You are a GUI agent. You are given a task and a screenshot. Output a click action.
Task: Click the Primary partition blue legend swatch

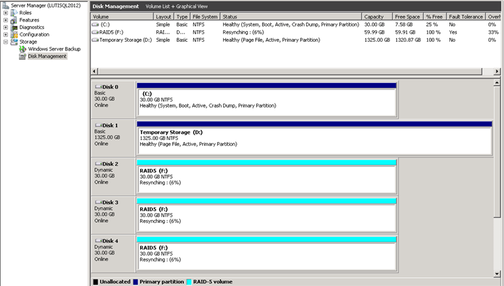tap(135, 282)
